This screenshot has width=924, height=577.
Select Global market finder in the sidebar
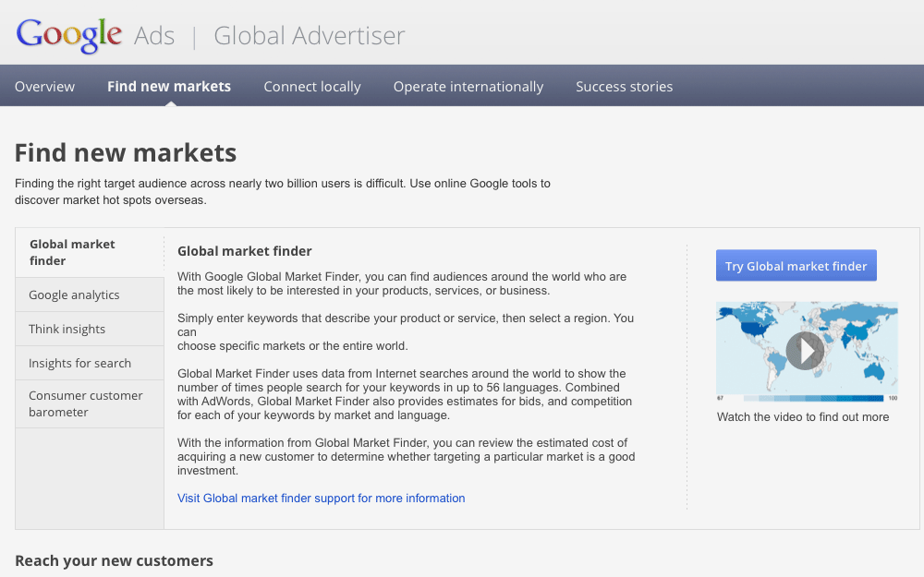72,252
